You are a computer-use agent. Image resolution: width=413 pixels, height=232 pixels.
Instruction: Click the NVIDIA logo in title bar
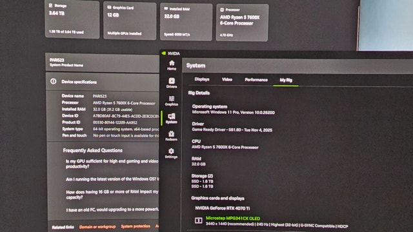click(x=163, y=53)
